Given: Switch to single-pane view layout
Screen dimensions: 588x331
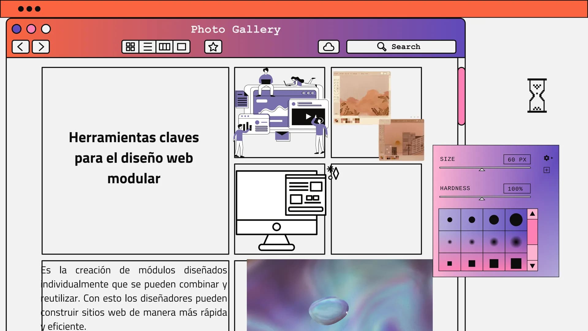Looking at the screenshot, I should pos(182,47).
